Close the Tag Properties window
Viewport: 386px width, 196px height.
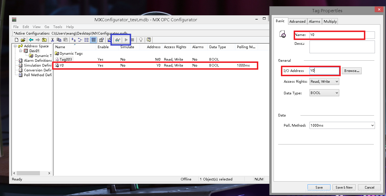point(379,10)
